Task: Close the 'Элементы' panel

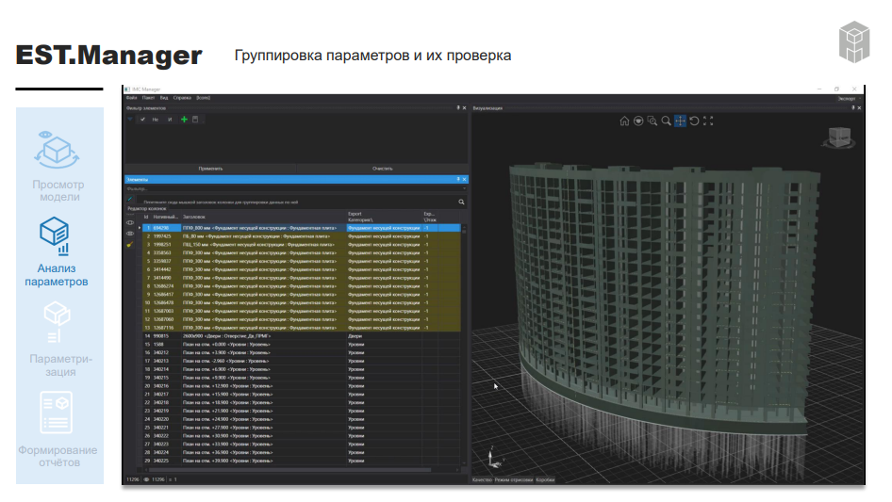Action: tap(464, 179)
